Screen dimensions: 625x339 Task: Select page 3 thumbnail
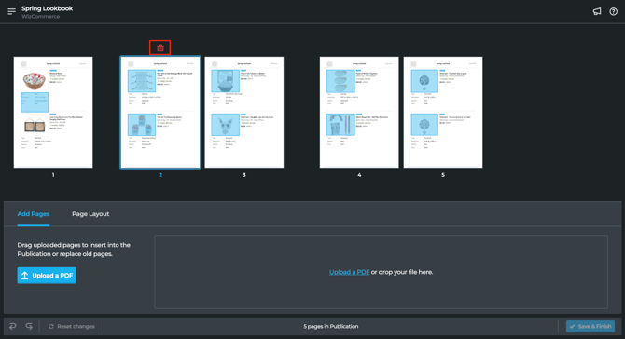[244, 112]
